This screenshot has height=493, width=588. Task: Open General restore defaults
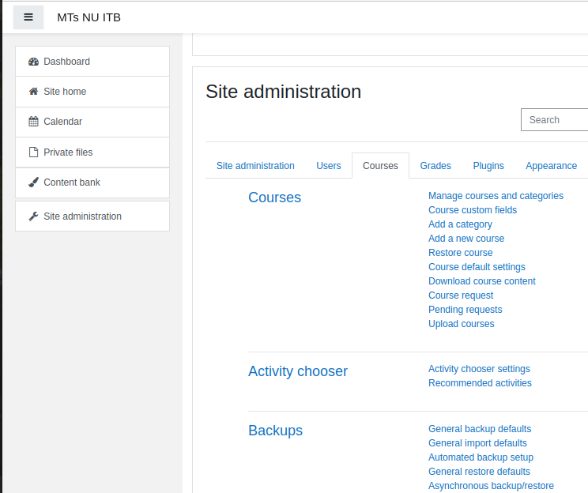(479, 472)
